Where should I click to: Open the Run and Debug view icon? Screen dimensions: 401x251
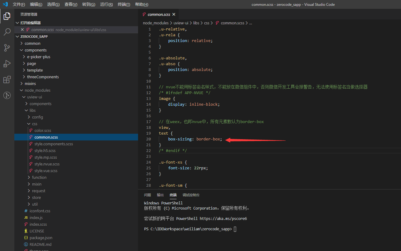(7, 64)
